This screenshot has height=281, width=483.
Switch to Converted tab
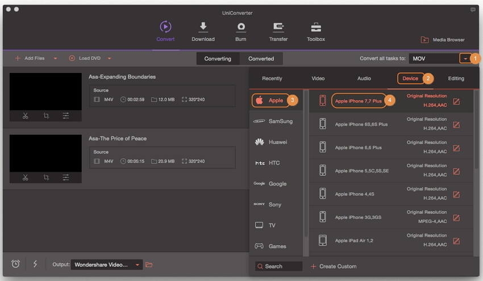[261, 59]
